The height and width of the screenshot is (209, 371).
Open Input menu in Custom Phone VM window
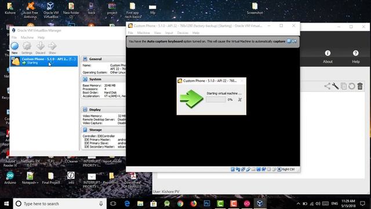(x=169, y=33)
